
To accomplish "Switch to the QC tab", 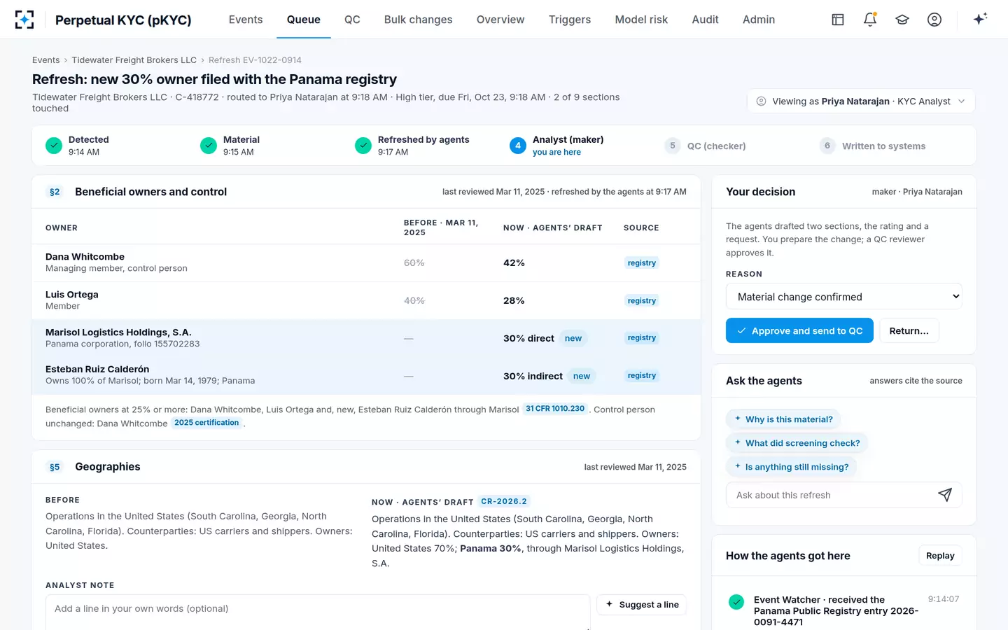I will (352, 20).
